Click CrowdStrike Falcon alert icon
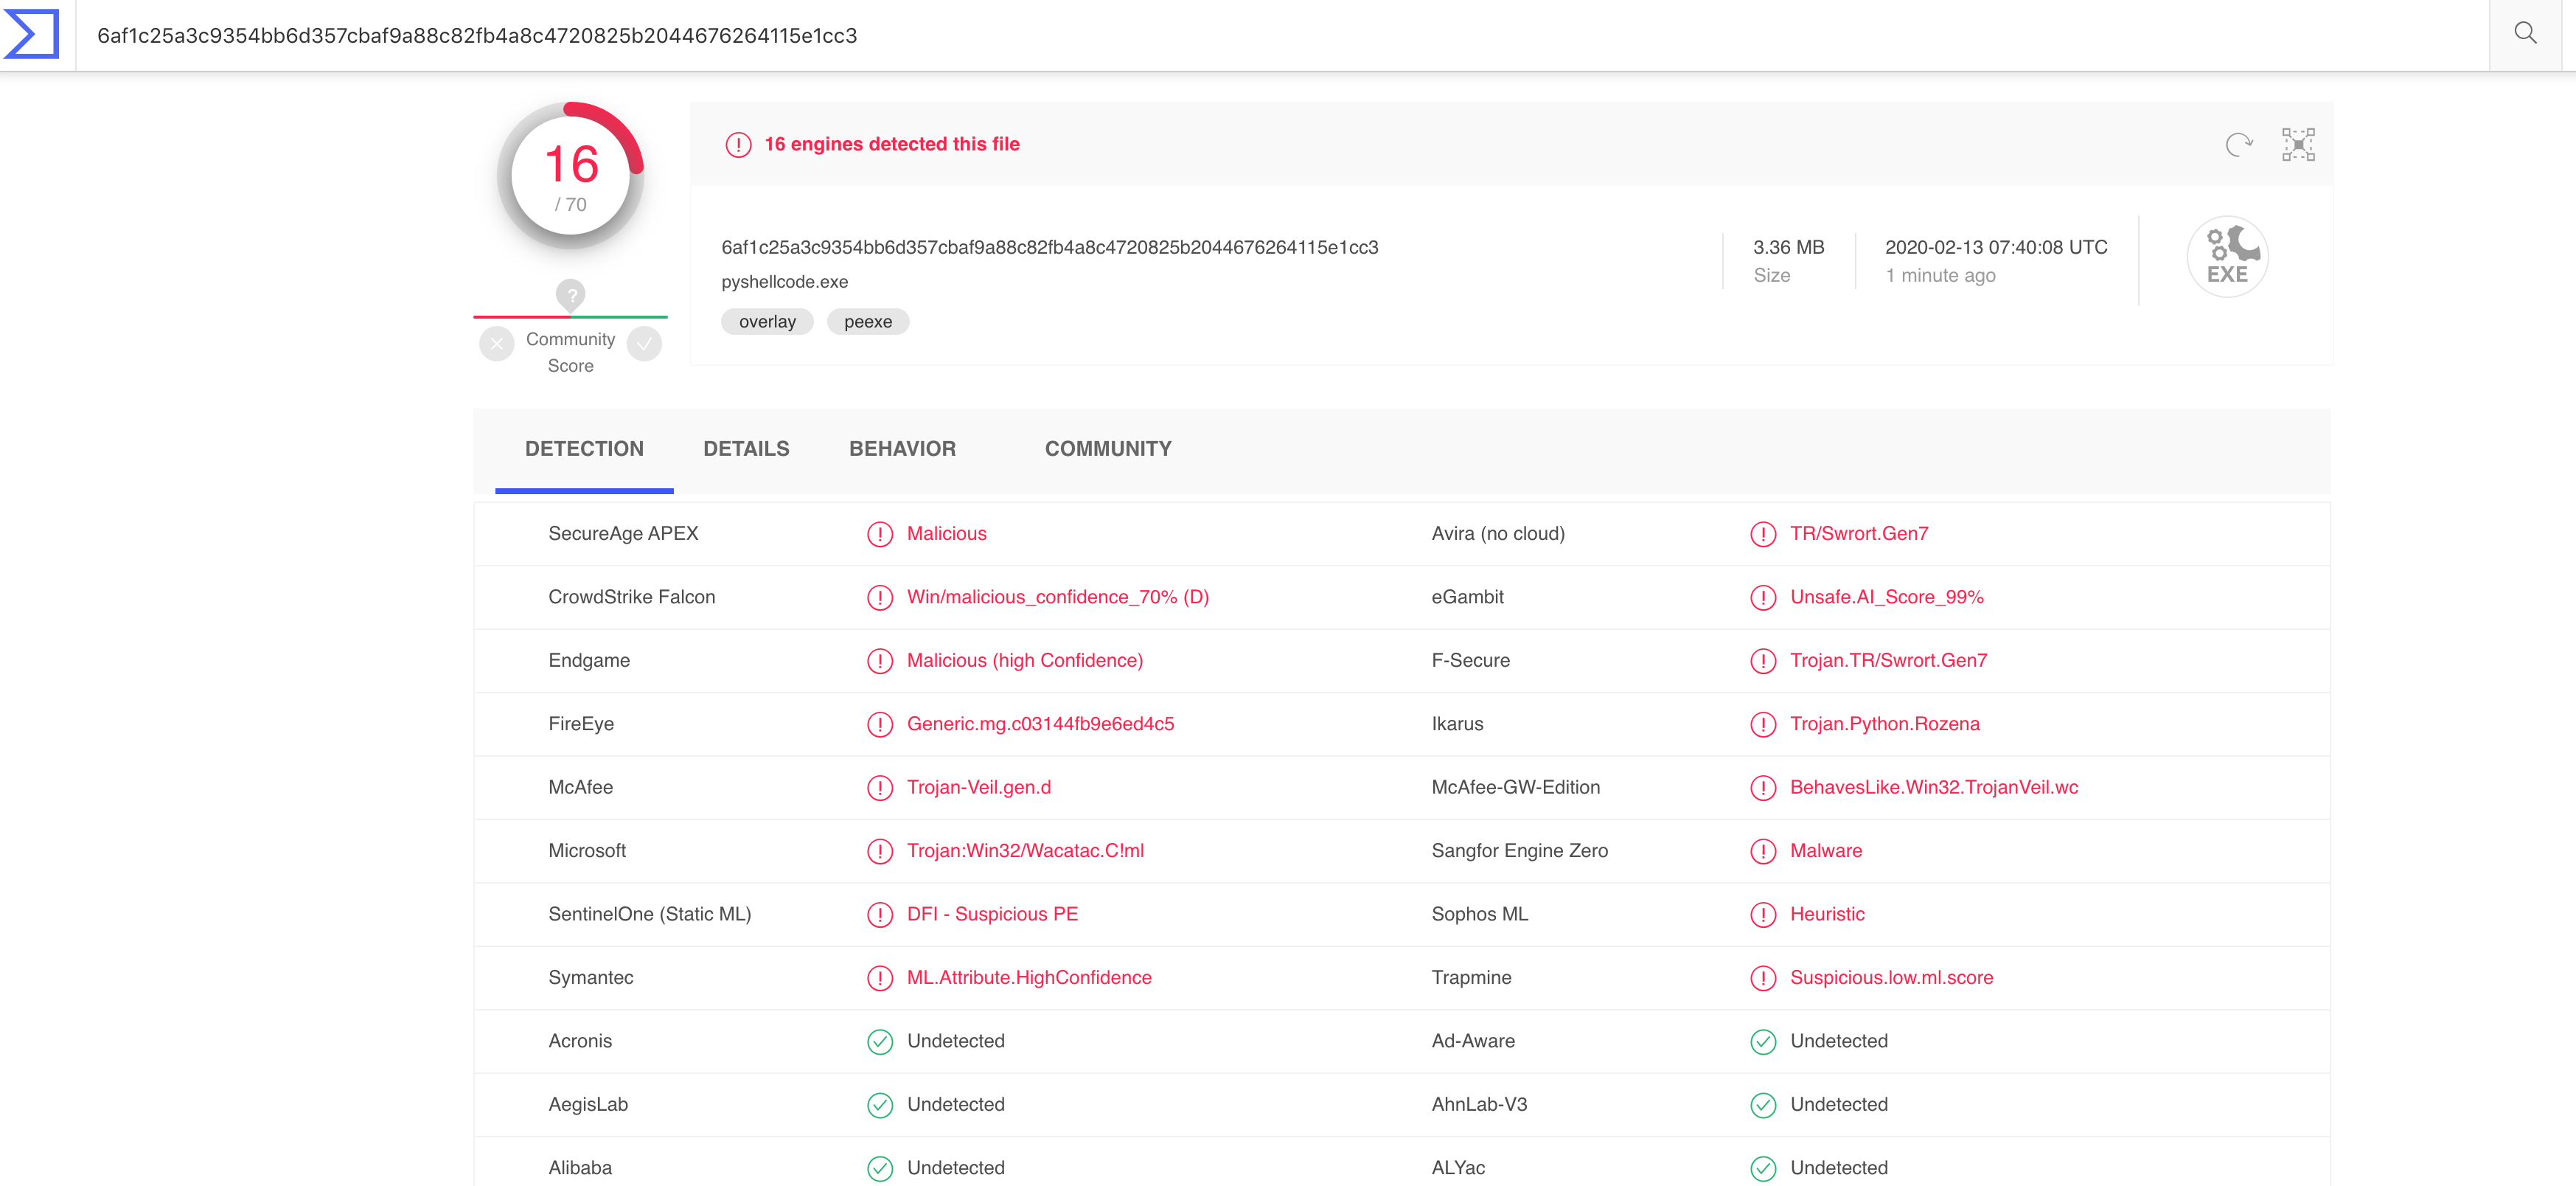The image size is (2576, 1186). [880, 598]
